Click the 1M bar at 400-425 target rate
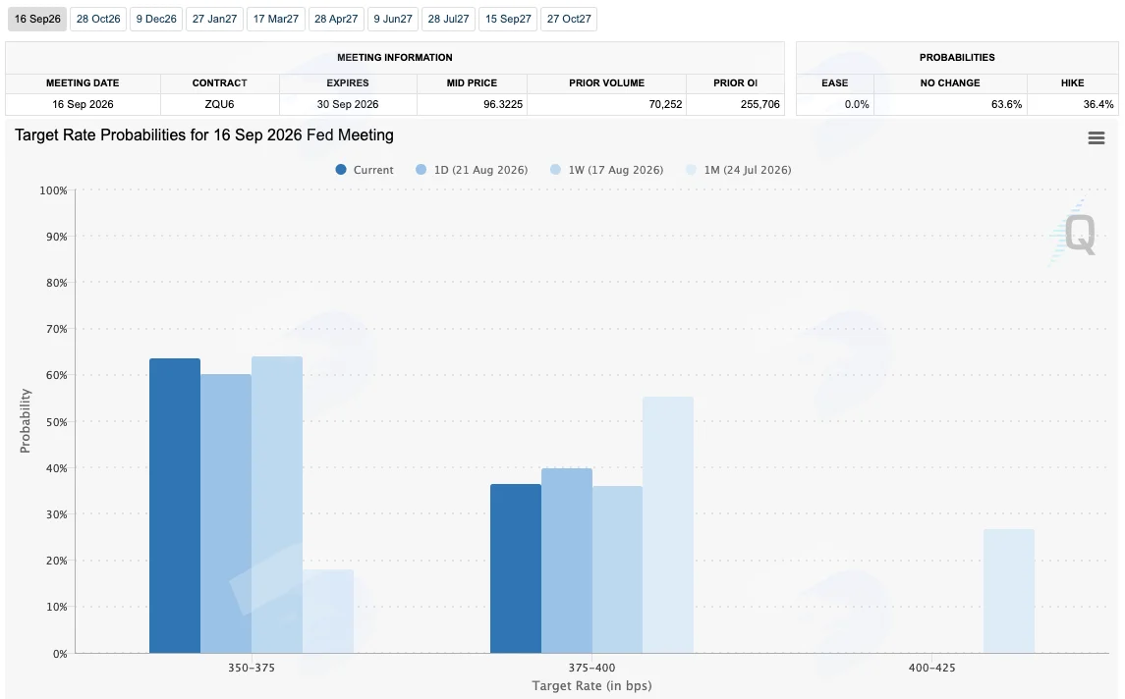1125x699 pixels. (1009, 591)
